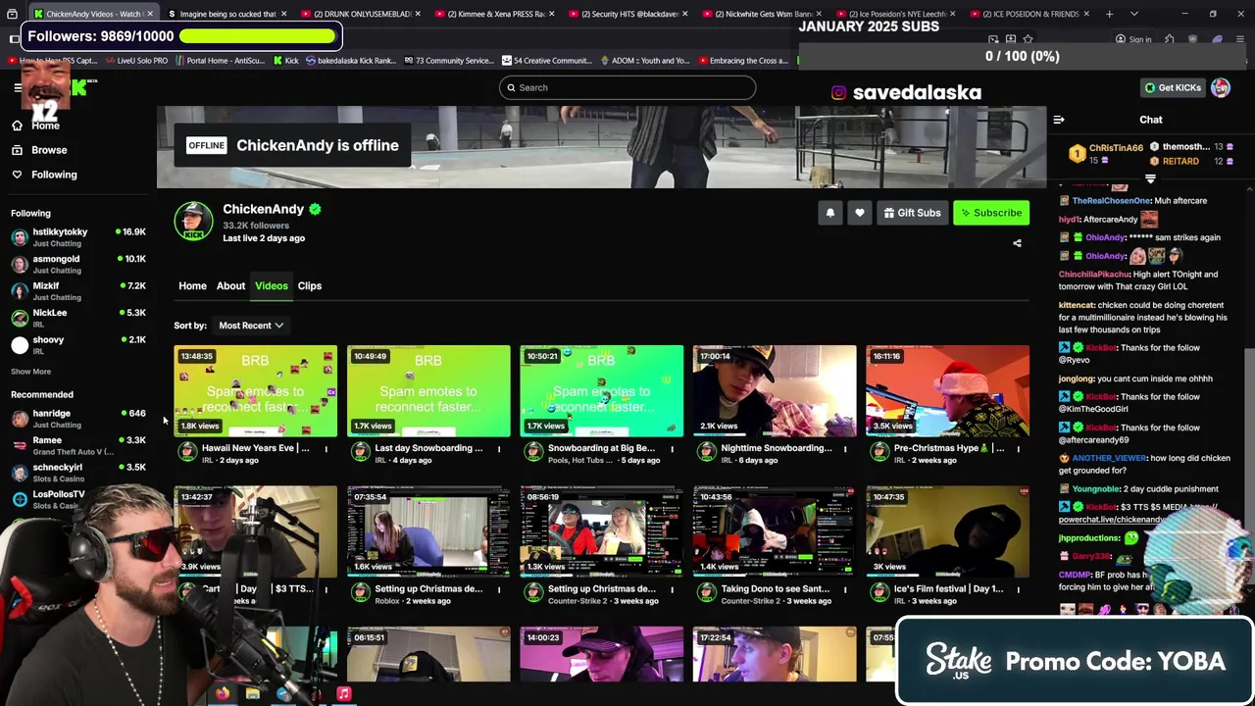Open the Most Recent sort dropdown
The width and height of the screenshot is (1255, 706).
[251, 326]
